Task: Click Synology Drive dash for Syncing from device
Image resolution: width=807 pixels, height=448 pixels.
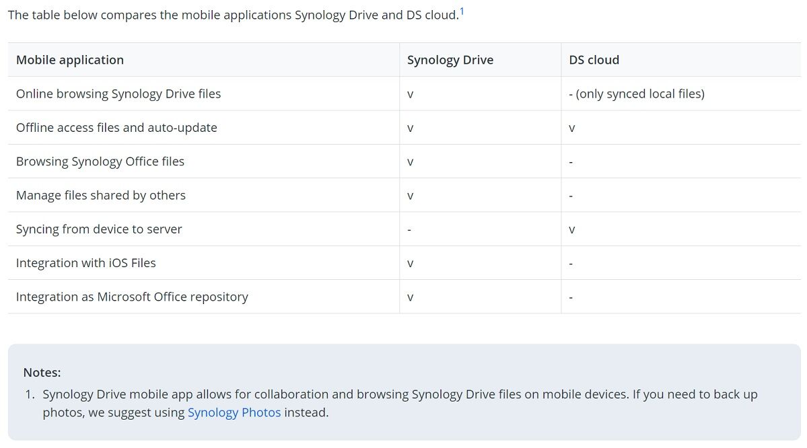Action: [x=409, y=230]
